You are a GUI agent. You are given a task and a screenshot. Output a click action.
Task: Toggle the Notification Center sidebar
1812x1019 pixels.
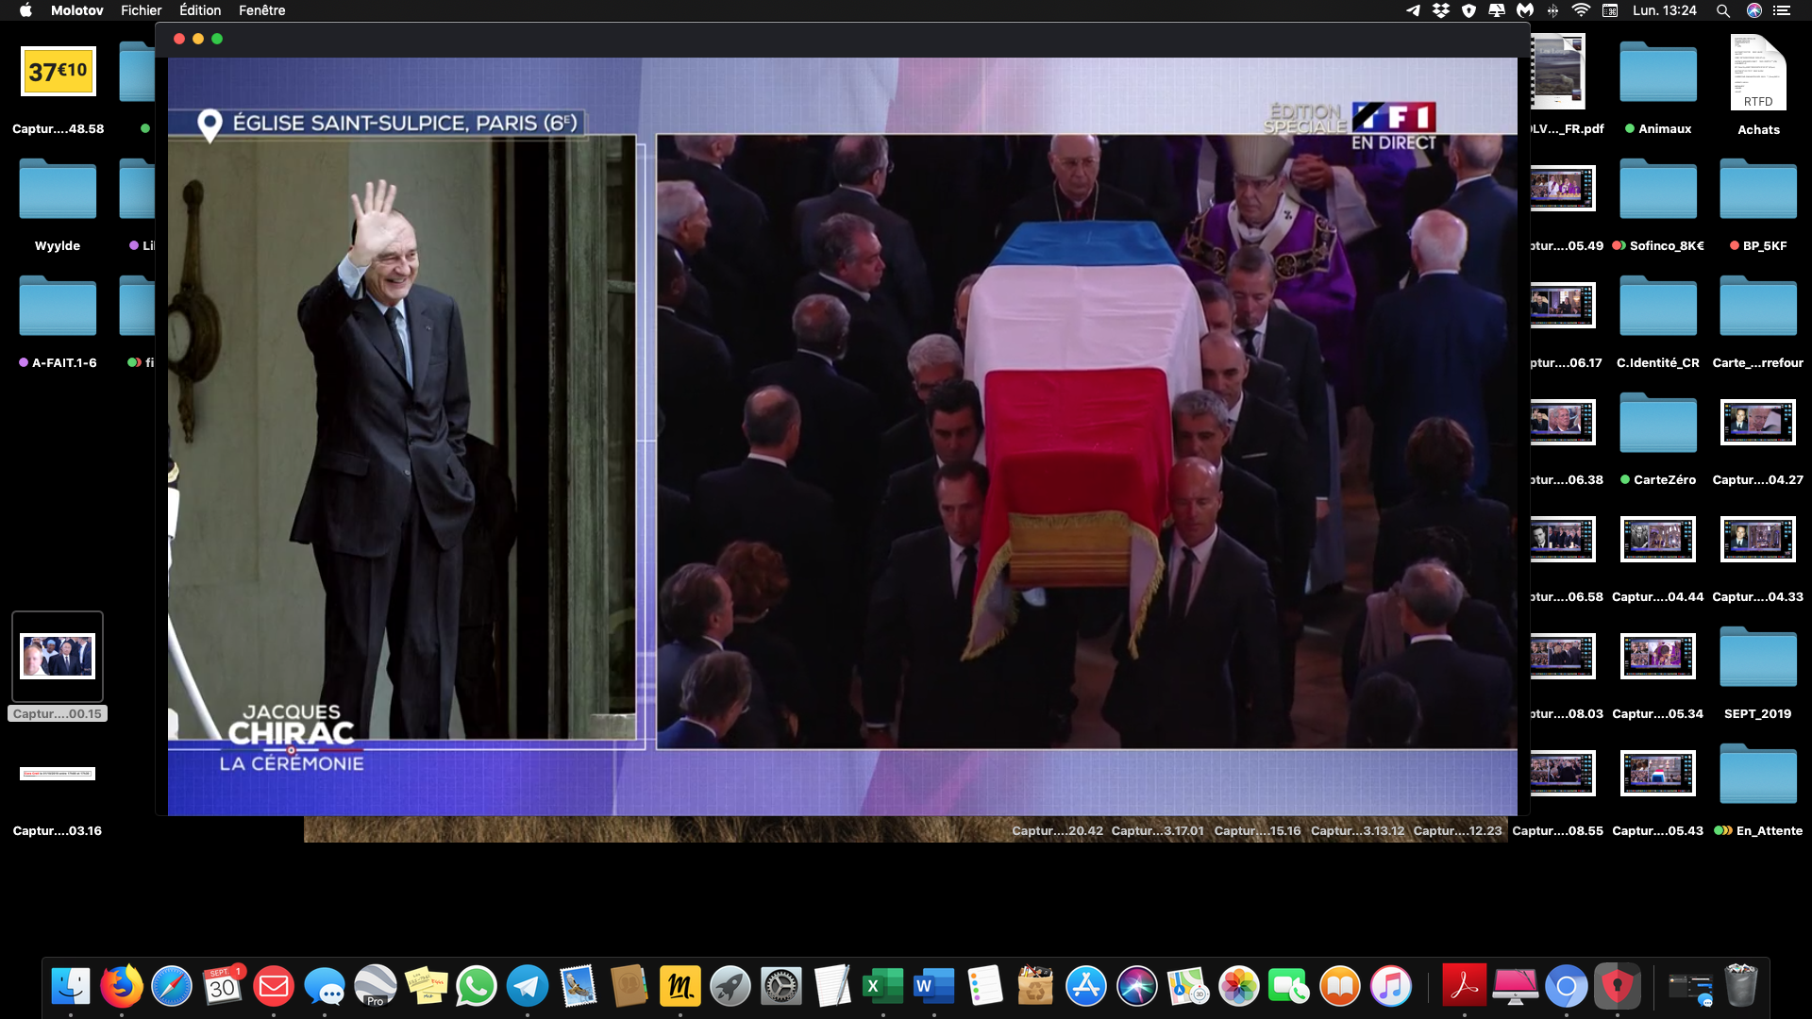(x=1782, y=10)
